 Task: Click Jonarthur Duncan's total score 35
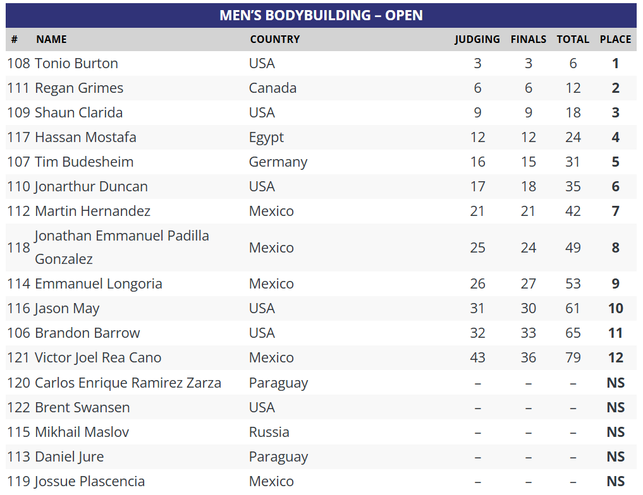pos(573,186)
